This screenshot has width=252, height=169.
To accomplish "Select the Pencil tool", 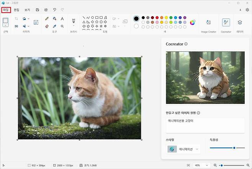I will (47, 18).
